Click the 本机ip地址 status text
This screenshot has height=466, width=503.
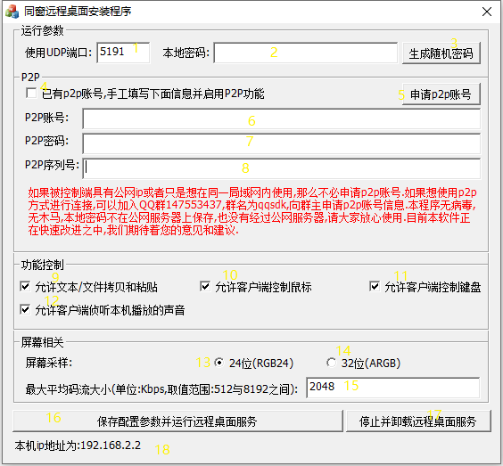coord(78,446)
